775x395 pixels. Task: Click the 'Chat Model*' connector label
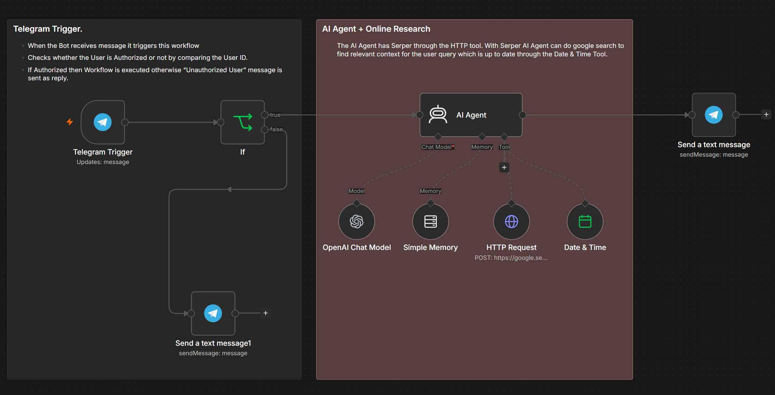pyautogui.click(x=438, y=147)
